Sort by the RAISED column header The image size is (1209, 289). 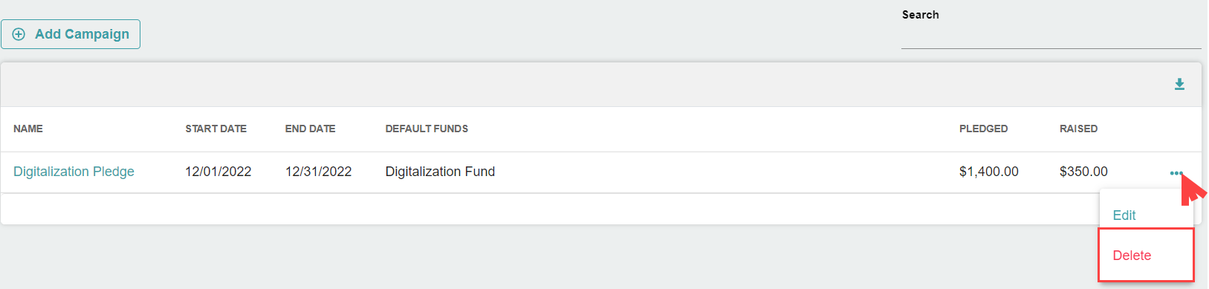click(1078, 129)
